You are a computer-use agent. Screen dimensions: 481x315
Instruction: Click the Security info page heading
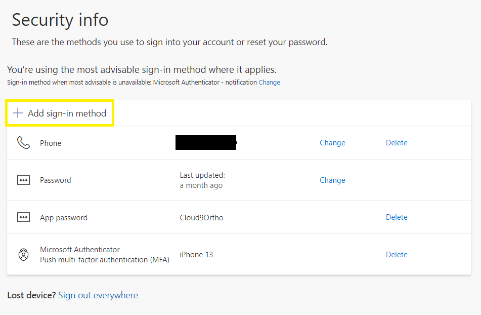(x=60, y=20)
